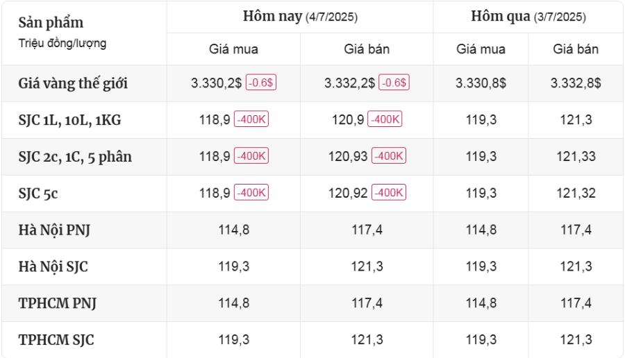Select the "SJC 2c, 1C, 5 phân" label
The image size is (625, 358).
(x=75, y=157)
